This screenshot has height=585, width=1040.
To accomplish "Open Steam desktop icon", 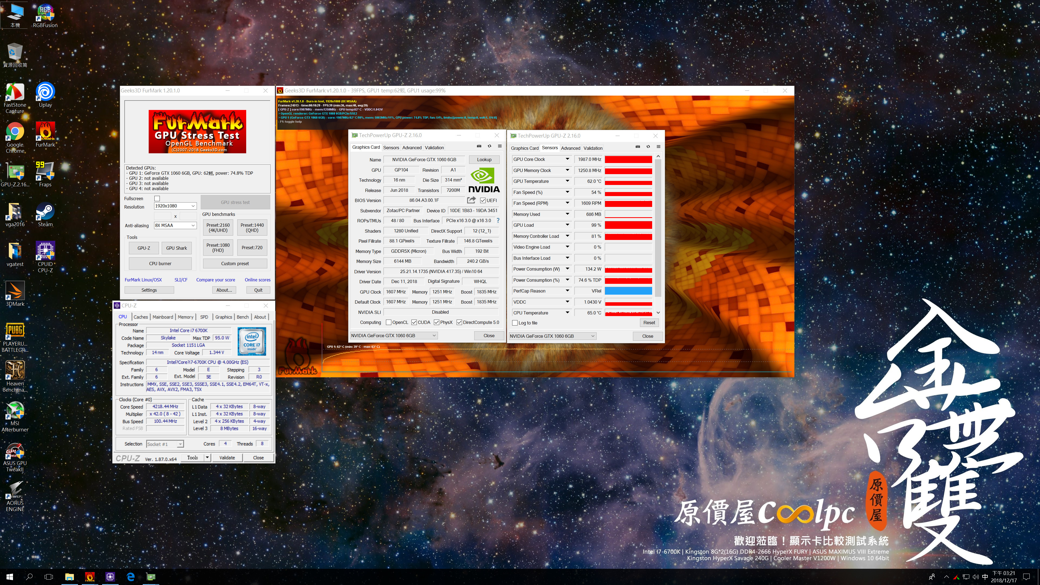I will pyautogui.click(x=45, y=214).
